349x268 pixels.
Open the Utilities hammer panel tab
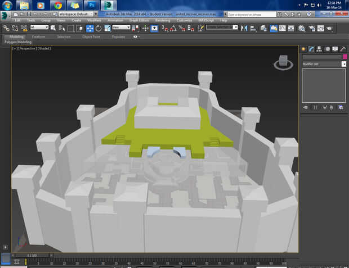(342, 49)
